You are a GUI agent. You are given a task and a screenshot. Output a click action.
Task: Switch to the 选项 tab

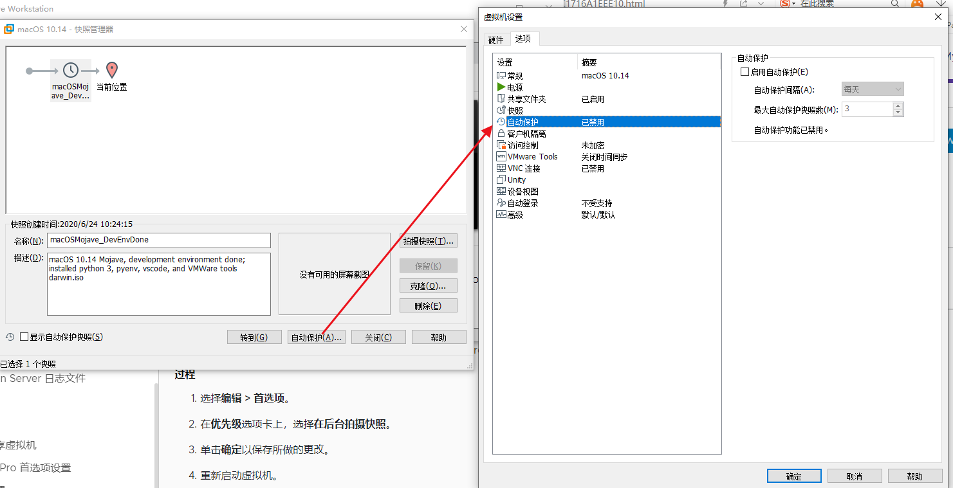(x=523, y=39)
